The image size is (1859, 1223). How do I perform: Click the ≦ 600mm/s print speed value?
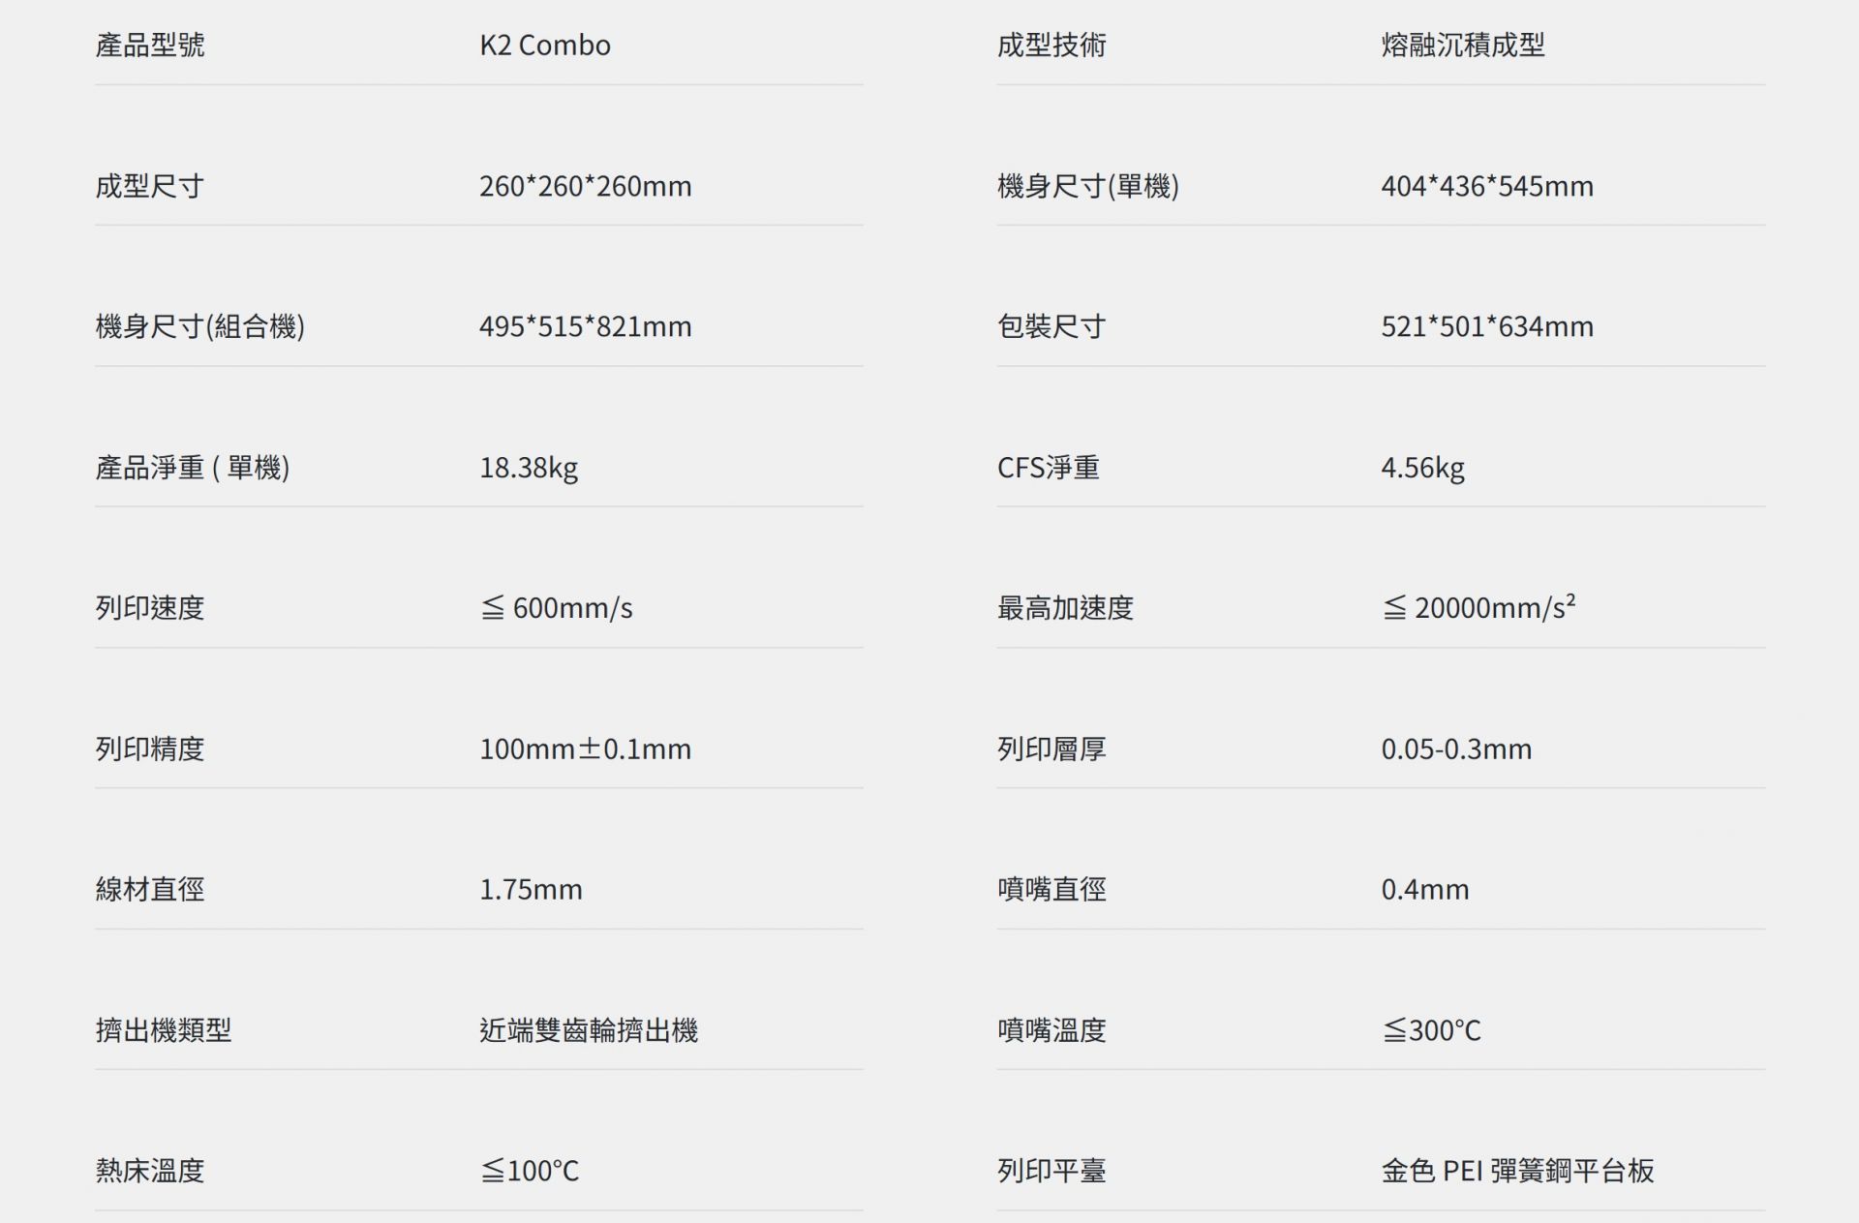coord(556,608)
